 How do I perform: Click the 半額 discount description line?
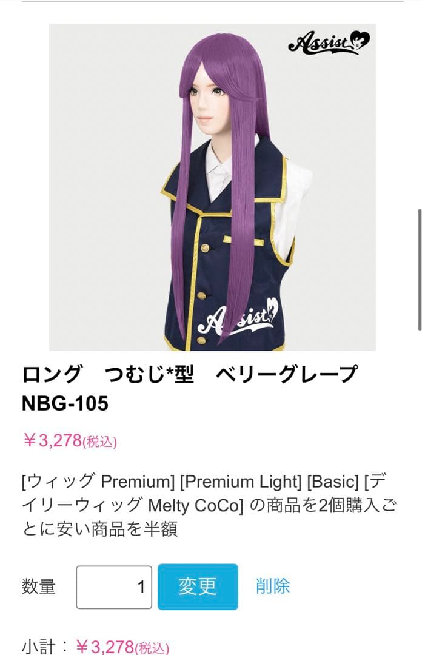tap(100, 529)
